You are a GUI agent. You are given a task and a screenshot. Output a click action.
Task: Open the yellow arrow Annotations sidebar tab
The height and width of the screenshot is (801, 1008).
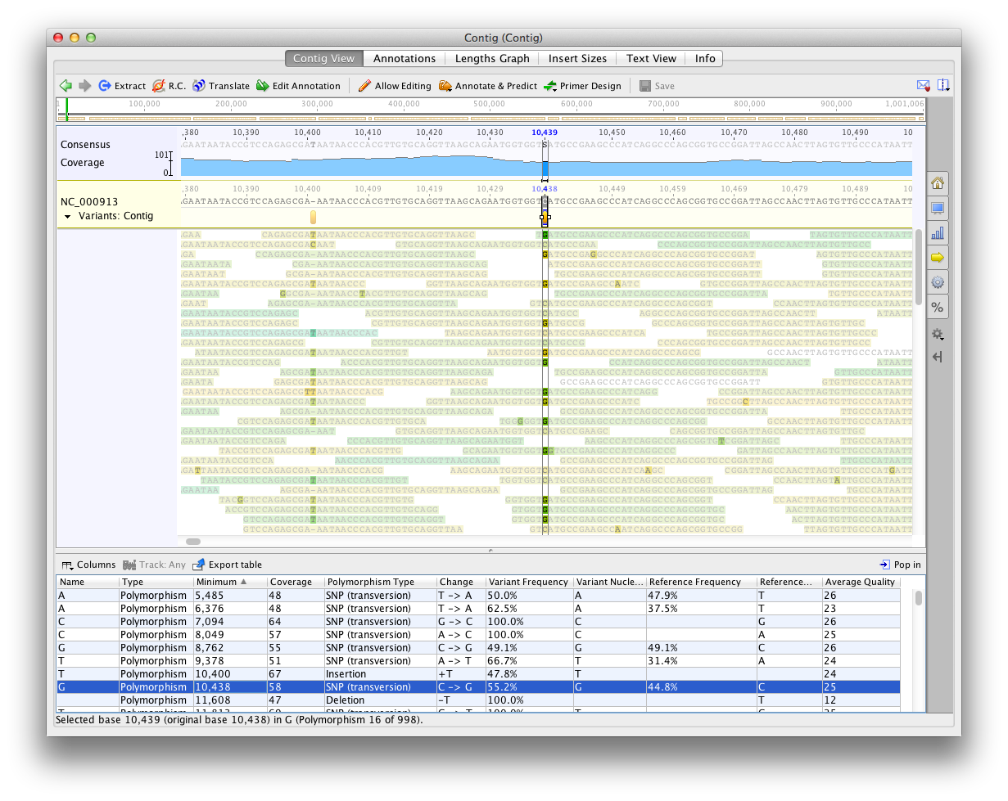938,257
